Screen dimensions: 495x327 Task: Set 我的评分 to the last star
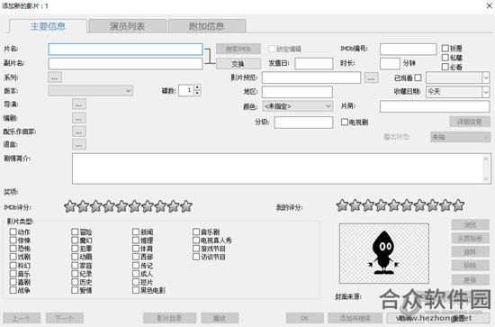tap(458, 205)
